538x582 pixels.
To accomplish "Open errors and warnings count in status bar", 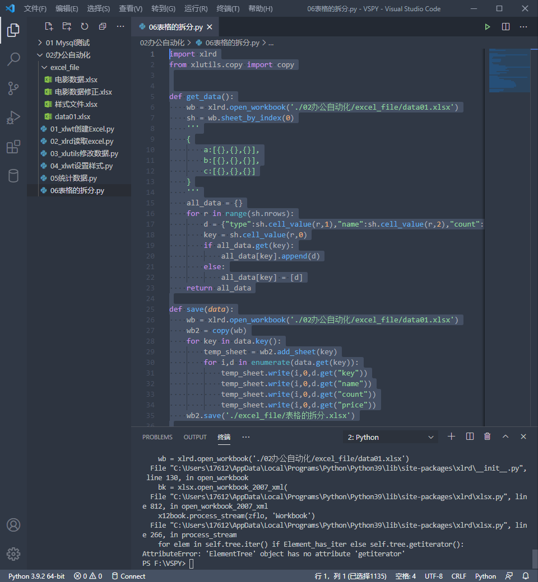I will point(88,576).
